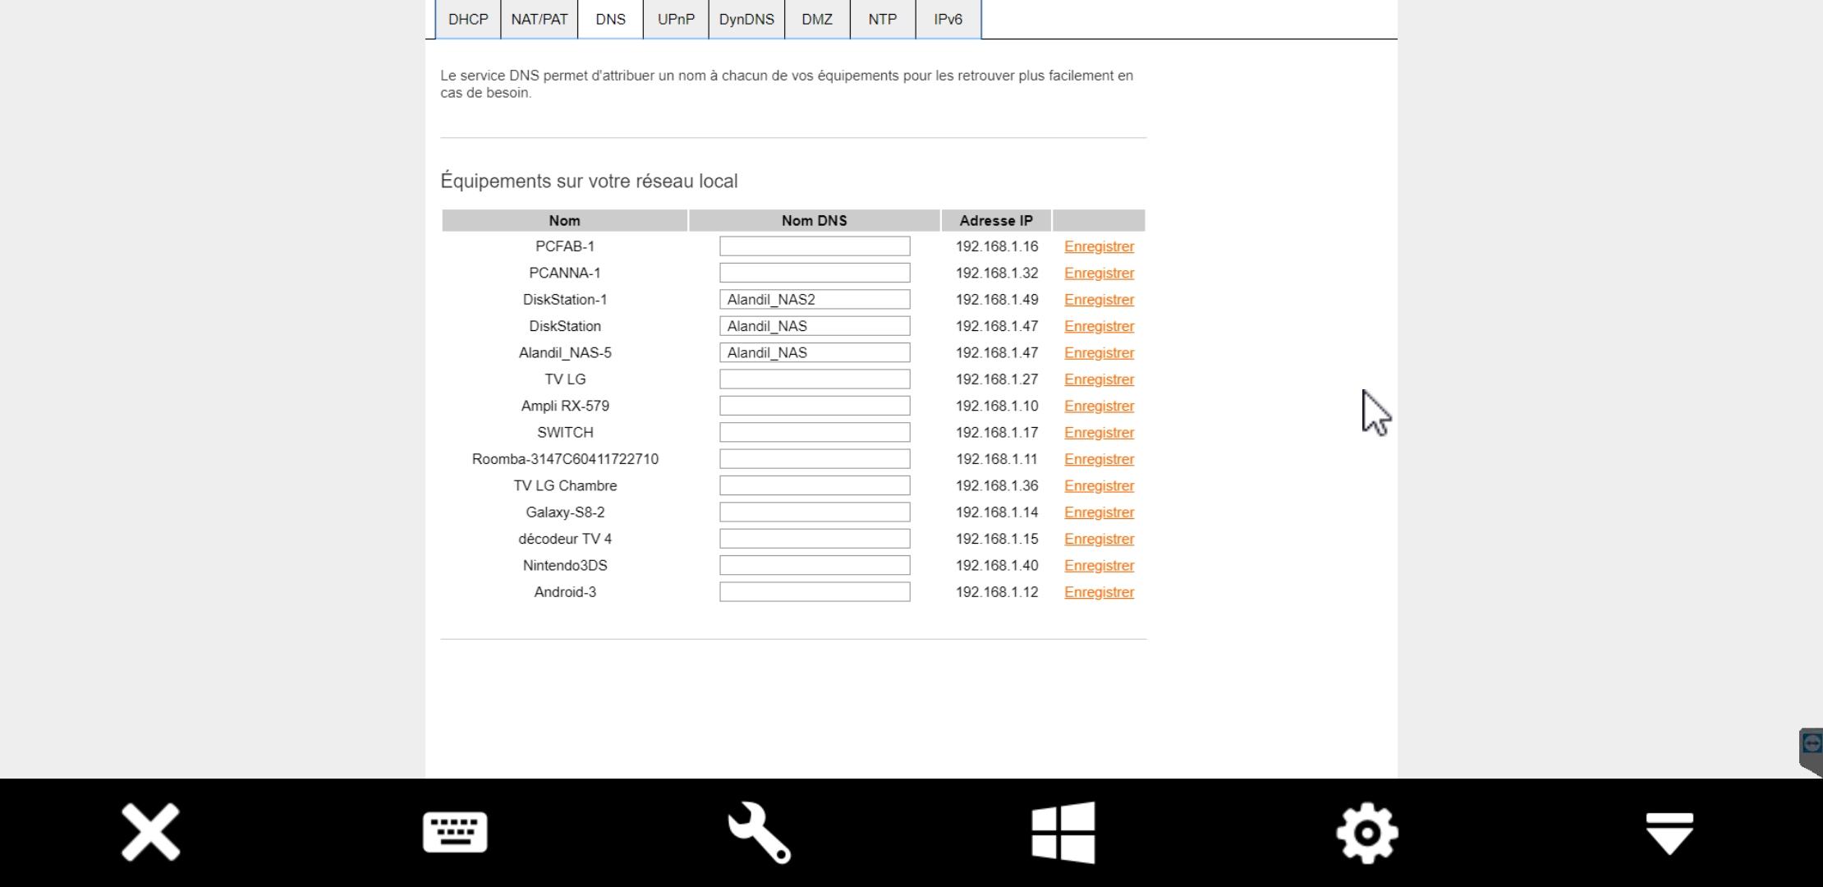Image resolution: width=1823 pixels, height=887 pixels.
Task: Click Enregistrer for PCFAB-1
Action: [x=1099, y=246]
